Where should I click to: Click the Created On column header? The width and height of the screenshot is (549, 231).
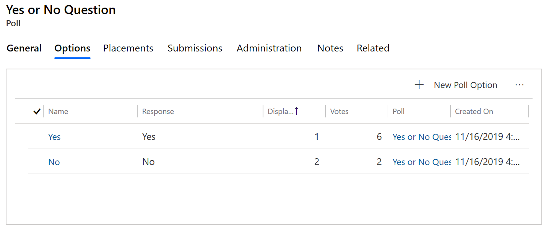pyautogui.click(x=474, y=112)
